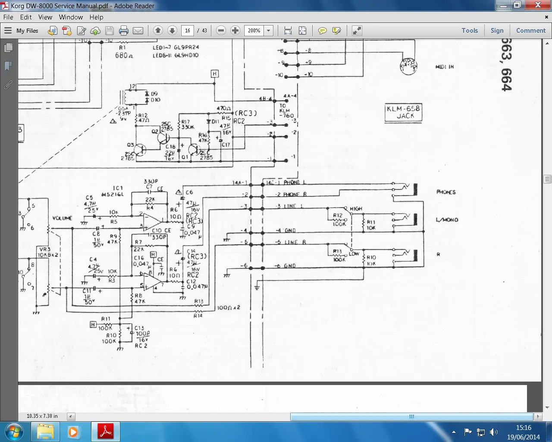Open the My Files menu
This screenshot has height=442, width=552.
[22, 31]
